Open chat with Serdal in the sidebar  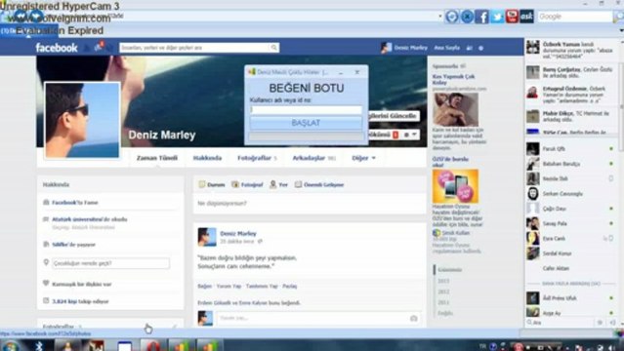point(570,253)
